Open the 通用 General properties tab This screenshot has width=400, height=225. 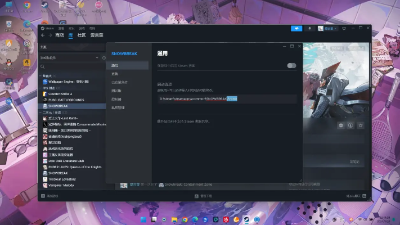click(127, 66)
